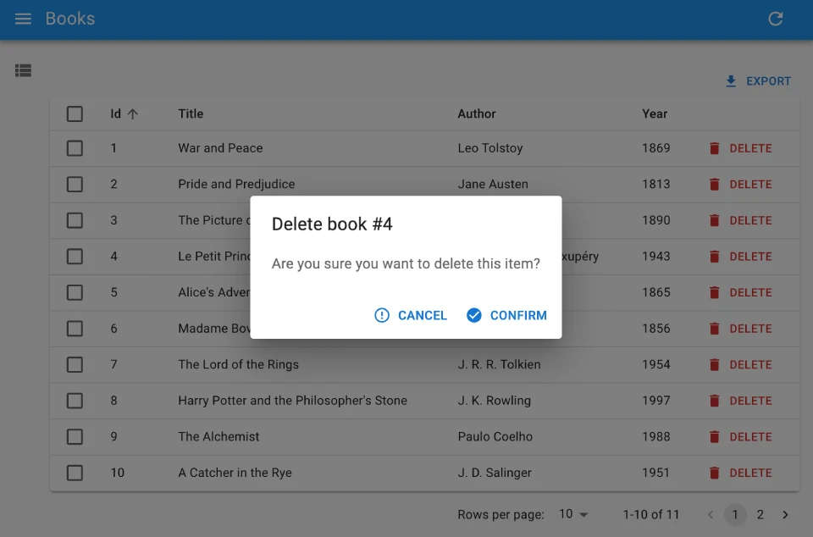Tick the checkbox for The Alchemist
Viewport: 813px width, 537px height.
click(75, 437)
